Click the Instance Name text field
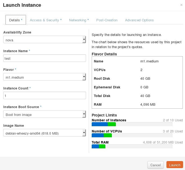This screenshot has height=170, width=185. 44,58
